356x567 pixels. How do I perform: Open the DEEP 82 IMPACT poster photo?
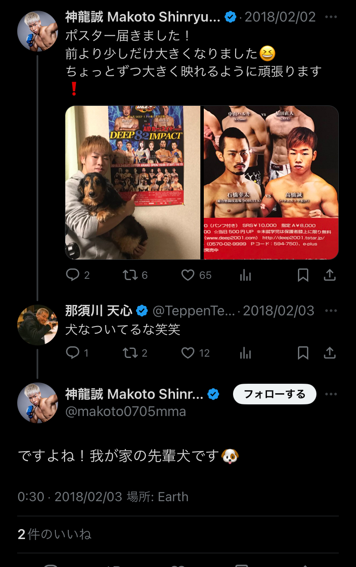coord(133,183)
